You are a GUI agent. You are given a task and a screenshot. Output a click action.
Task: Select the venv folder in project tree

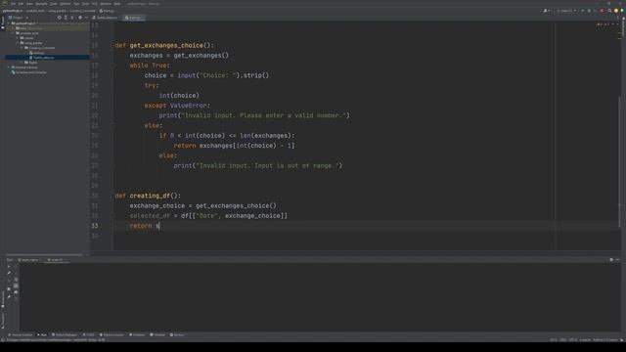(x=23, y=28)
